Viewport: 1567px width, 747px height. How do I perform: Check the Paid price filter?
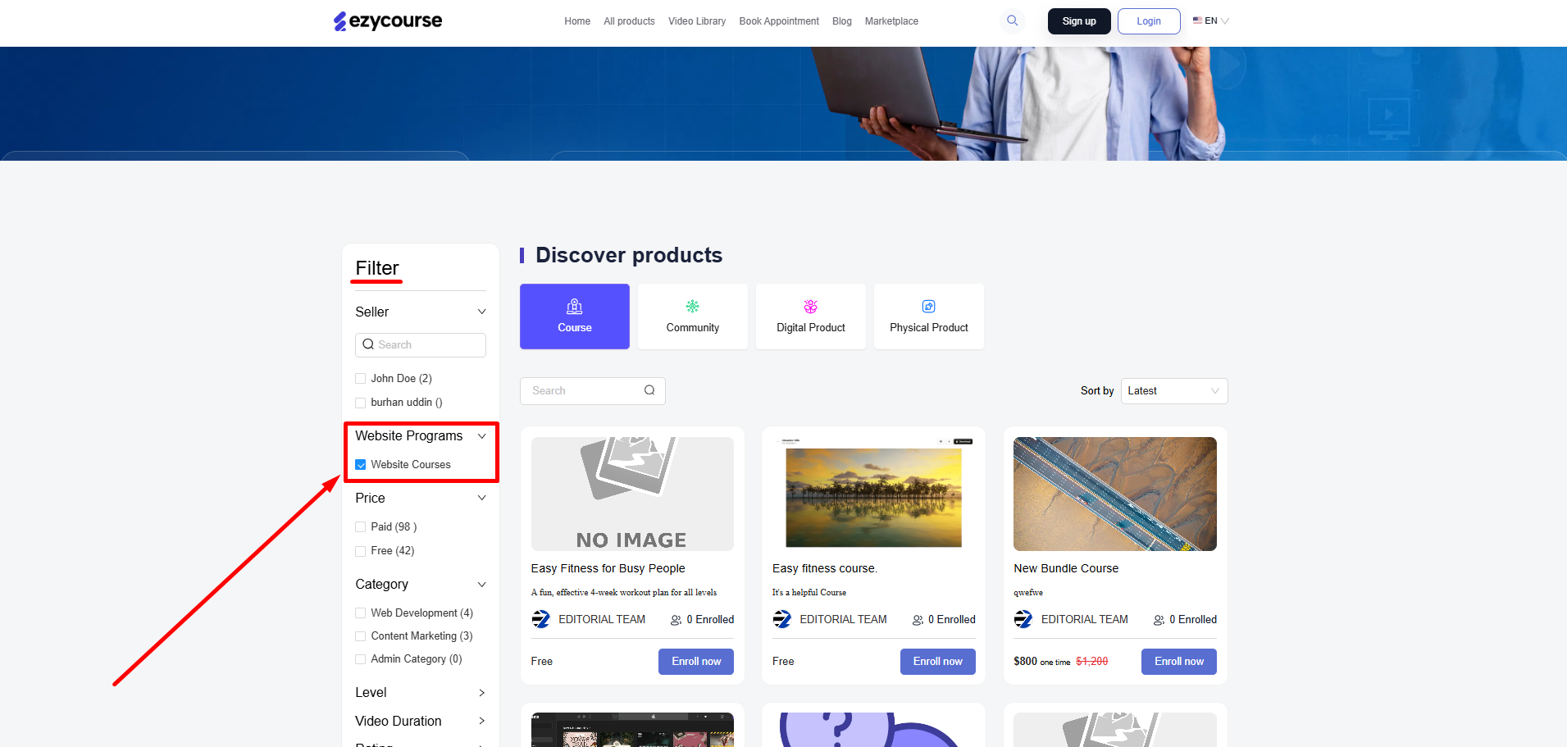click(x=360, y=527)
